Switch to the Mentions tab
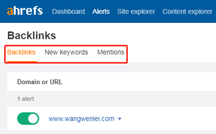Image resolution: width=216 pixels, height=134 pixels. tap(111, 52)
